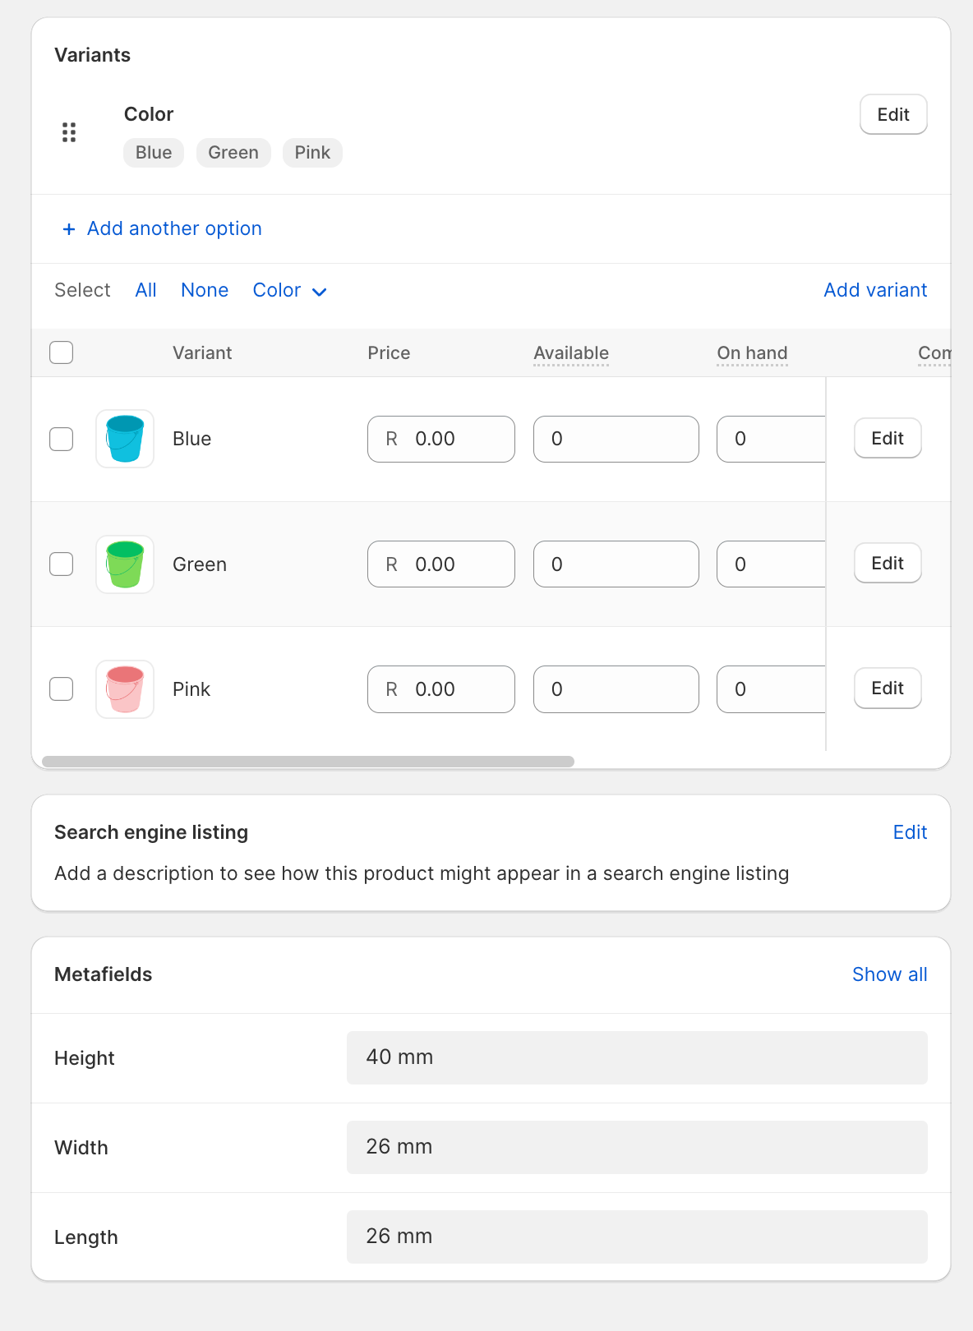The width and height of the screenshot is (973, 1331).
Task: Open the Pink bucket variant image
Action: coord(125,689)
